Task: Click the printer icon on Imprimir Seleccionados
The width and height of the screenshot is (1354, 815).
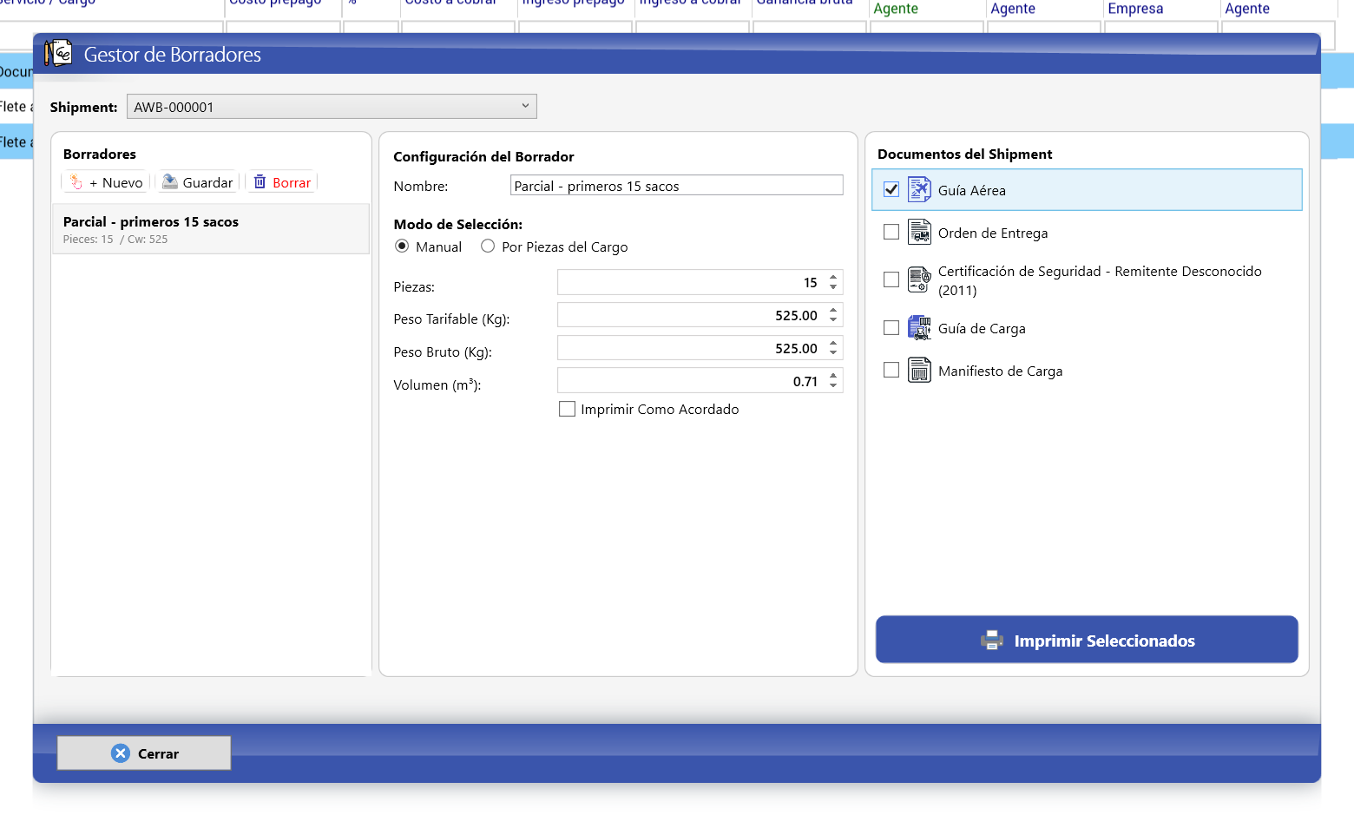Action: 991,641
